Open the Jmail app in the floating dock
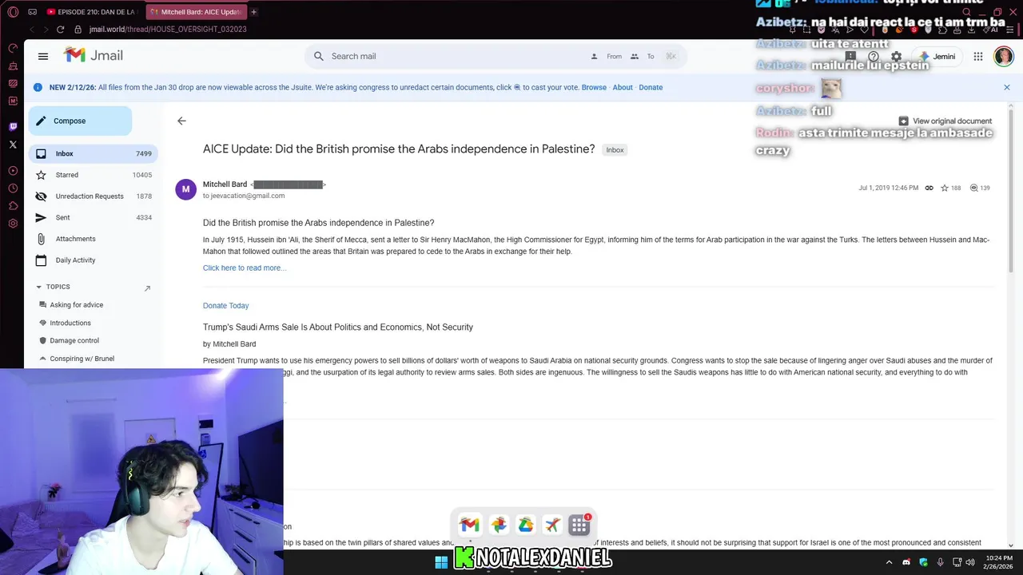The height and width of the screenshot is (575, 1023). (469, 525)
